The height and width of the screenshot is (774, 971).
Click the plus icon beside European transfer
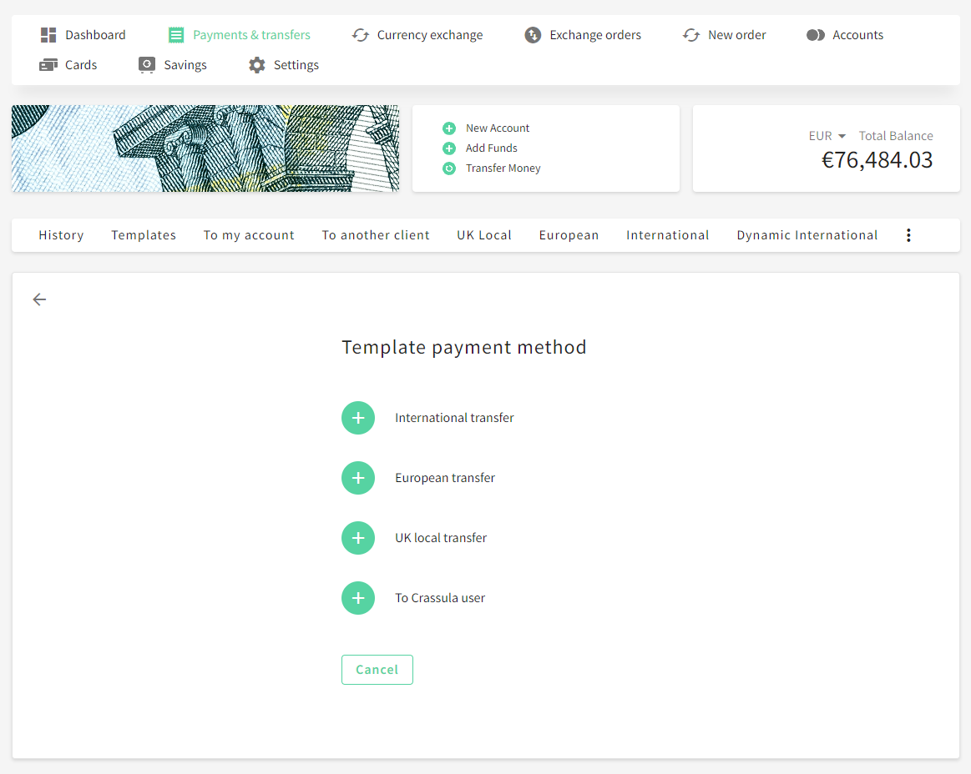[x=358, y=478]
